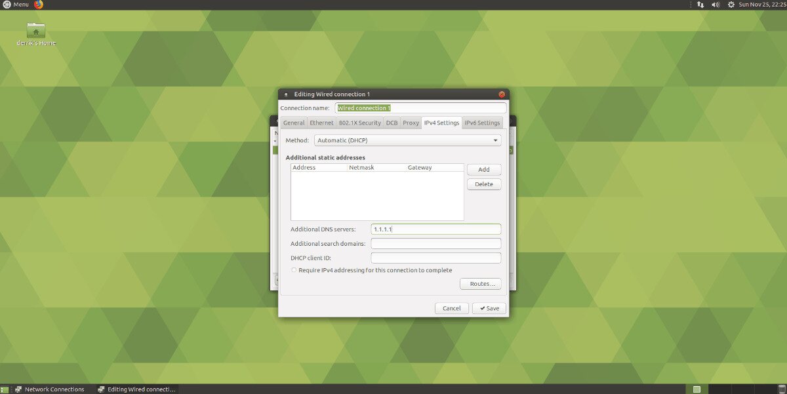This screenshot has height=394, width=787.
Task: Open the volume indicator
Action: coord(716,5)
